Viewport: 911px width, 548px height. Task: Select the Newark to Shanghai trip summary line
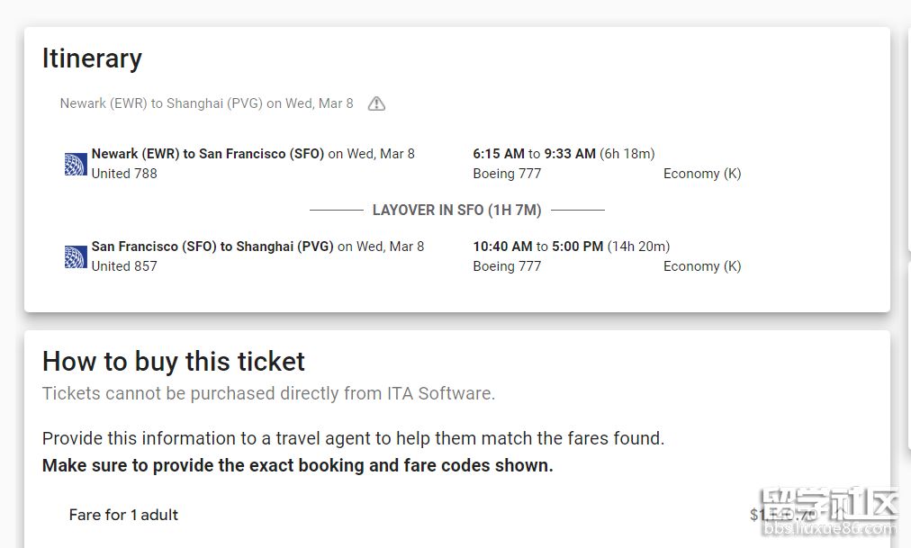coord(206,103)
